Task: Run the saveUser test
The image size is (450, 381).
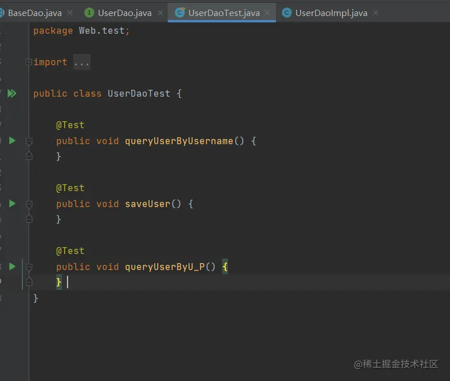Action: [12, 204]
